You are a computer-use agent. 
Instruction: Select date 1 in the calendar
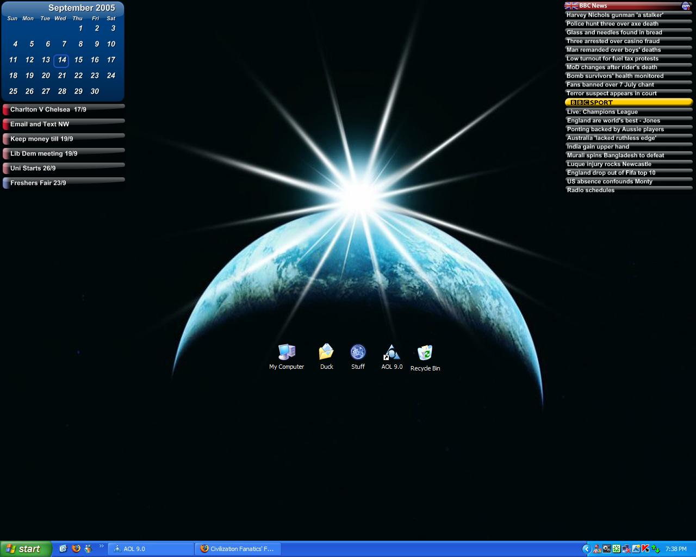(80, 28)
